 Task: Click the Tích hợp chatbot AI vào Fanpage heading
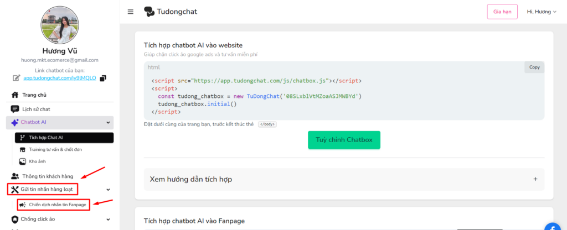point(194,221)
